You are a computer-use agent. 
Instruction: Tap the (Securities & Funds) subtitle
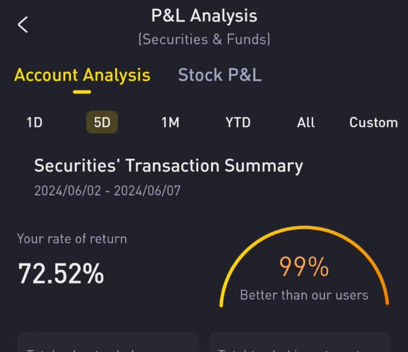pos(204,40)
